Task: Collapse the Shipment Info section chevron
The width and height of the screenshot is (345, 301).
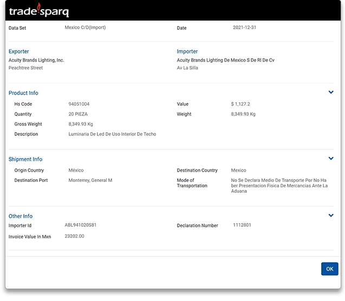Action: click(x=331, y=158)
